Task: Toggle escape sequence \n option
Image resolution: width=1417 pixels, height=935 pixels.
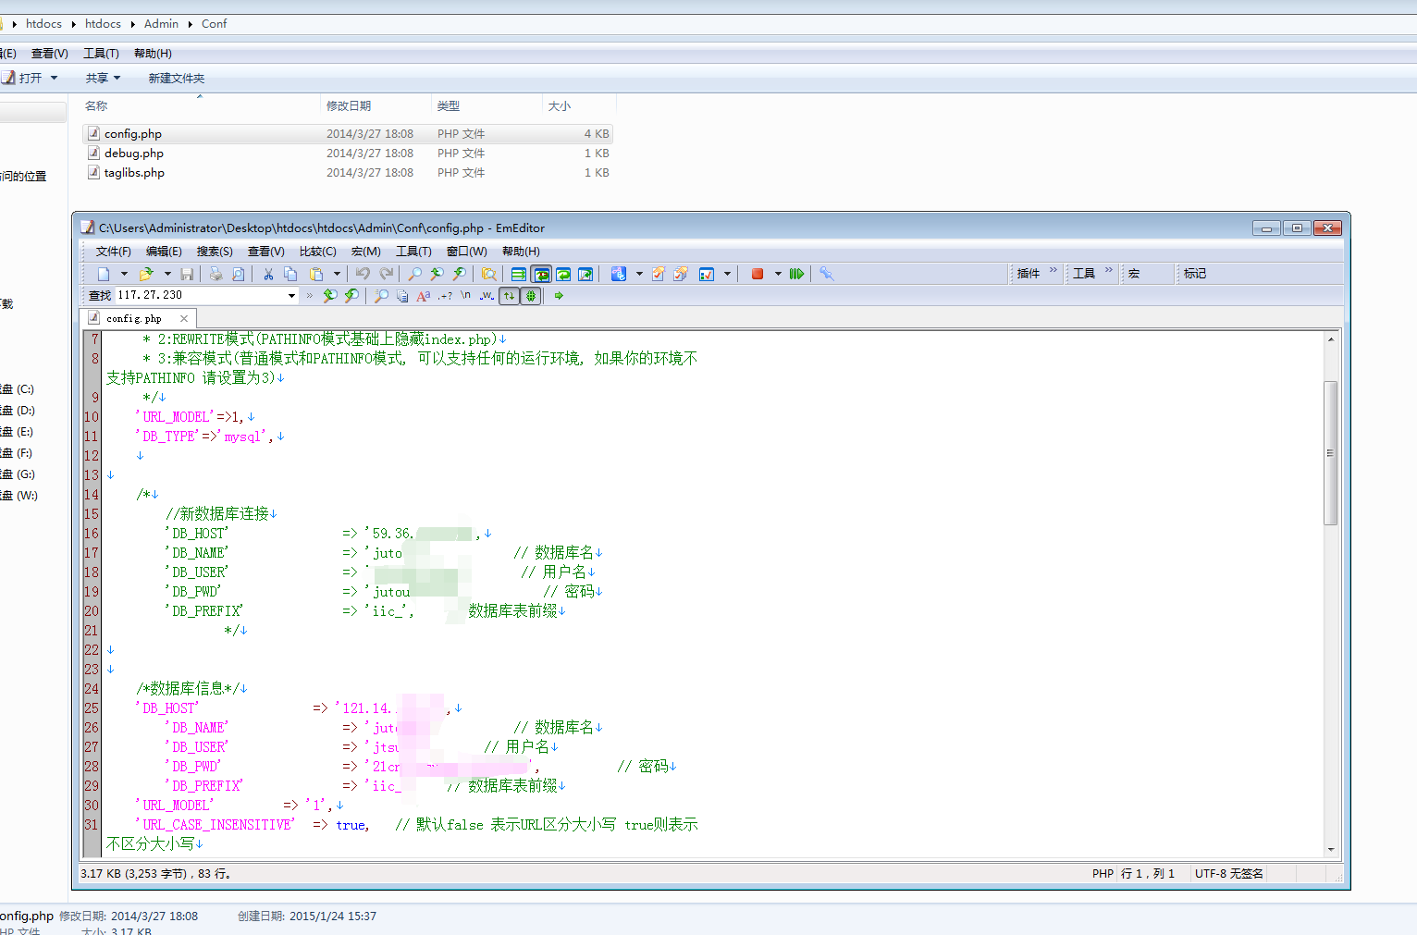Action: (465, 296)
